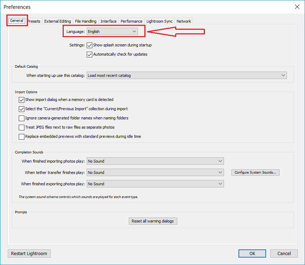Expand the default catalog startup dropdown
Viewport: 305px width, 265px height.
click(x=186, y=75)
